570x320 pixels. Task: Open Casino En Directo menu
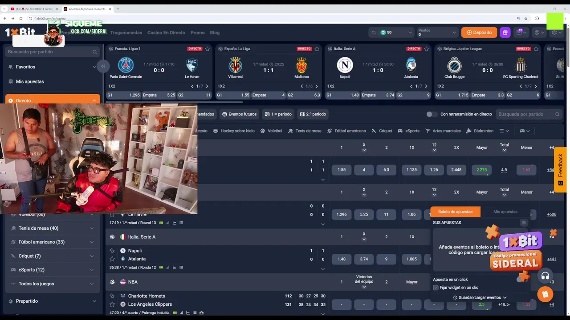(x=166, y=32)
